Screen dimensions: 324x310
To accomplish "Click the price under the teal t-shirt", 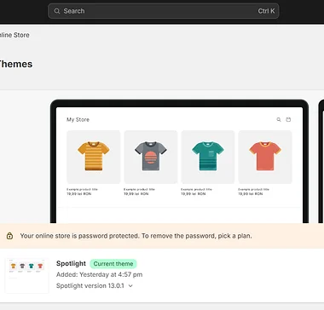I will 194,194.
